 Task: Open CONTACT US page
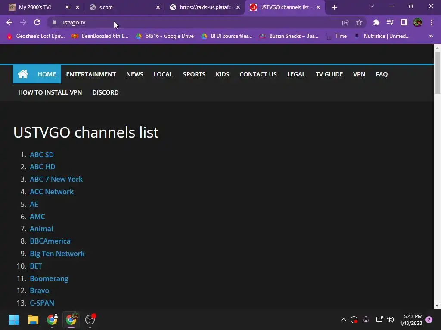258,74
